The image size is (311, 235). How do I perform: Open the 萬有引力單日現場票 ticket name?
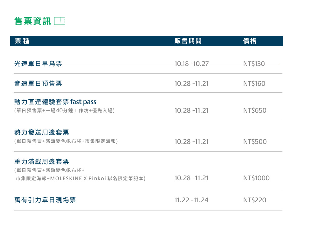click(45, 200)
